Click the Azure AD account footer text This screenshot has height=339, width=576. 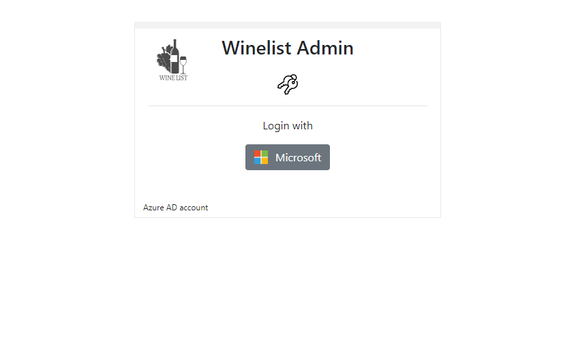coord(176,208)
